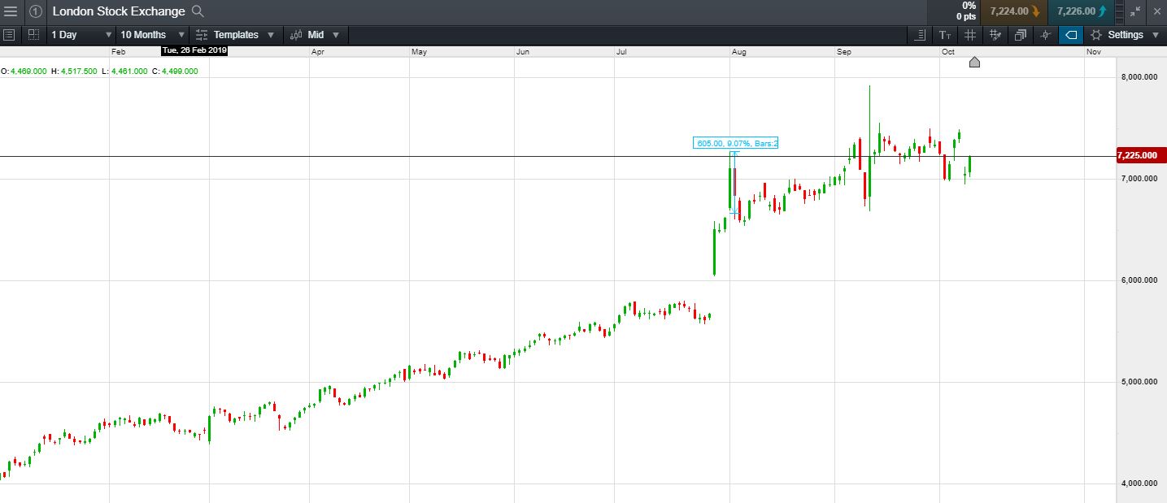The height and width of the screenshot is (503, 1167).
Task: Click the red 7,225.000 price marker
Action: (1141, 155)
